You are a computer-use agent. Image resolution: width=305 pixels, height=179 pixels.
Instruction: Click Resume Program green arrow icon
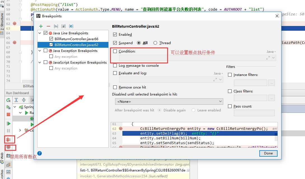(8, 124)
